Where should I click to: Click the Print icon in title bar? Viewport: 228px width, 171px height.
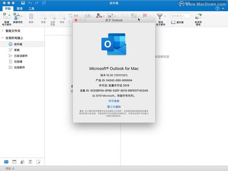point(43,3)
